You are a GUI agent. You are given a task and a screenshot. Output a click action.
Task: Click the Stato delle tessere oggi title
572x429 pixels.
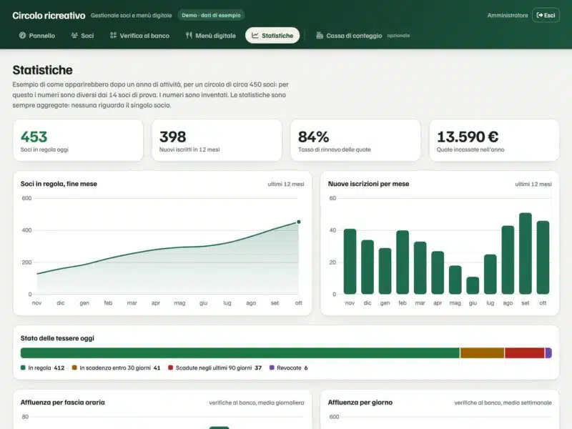pyautogui.click(x=57, y=338)
